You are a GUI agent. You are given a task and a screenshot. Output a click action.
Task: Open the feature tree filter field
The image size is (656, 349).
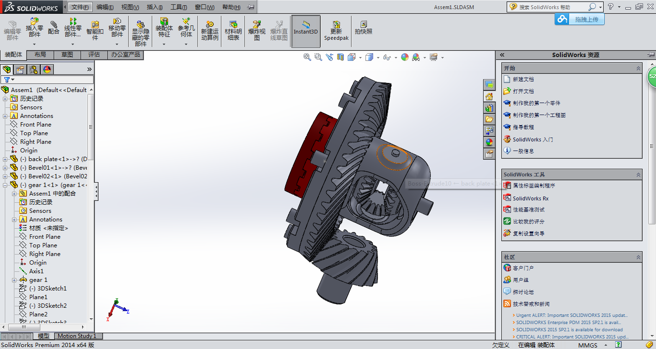pos(47,80)
